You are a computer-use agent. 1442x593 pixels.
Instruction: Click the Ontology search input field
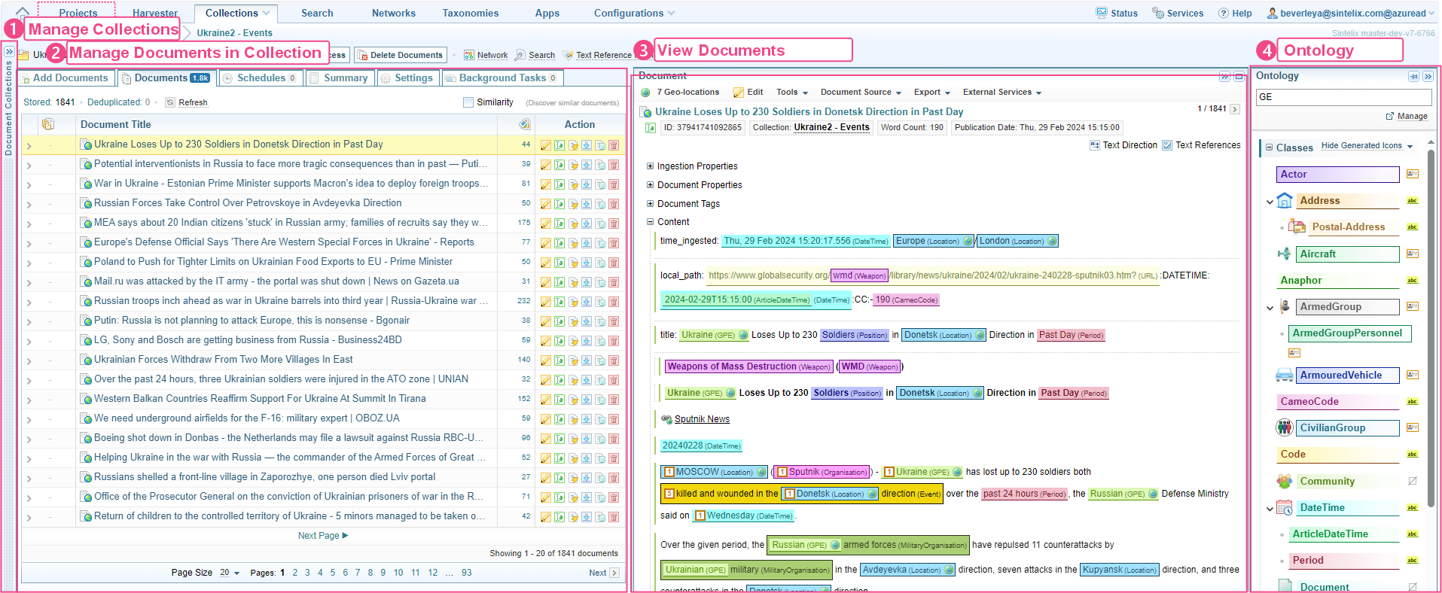[1343, 97]
